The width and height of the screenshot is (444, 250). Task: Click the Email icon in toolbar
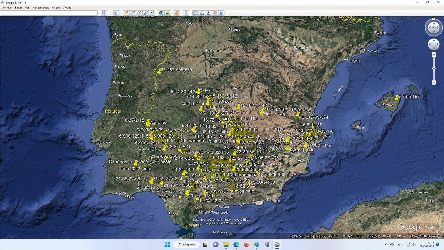pyautogui.click(x=195, y=13)
